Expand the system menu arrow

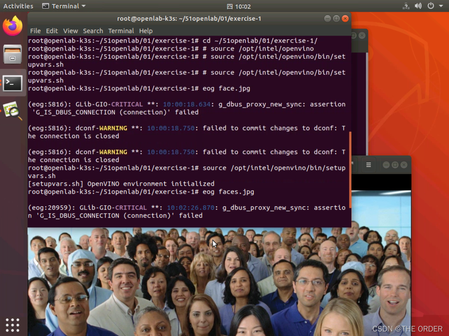click(440, 6)
